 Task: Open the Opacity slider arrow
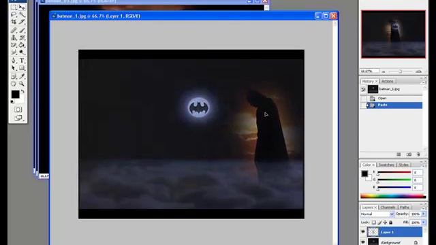tap(424, 214)
